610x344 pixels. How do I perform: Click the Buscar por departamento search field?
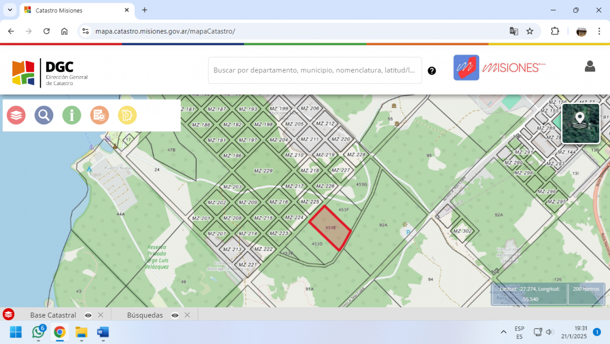tap(314, 70)
